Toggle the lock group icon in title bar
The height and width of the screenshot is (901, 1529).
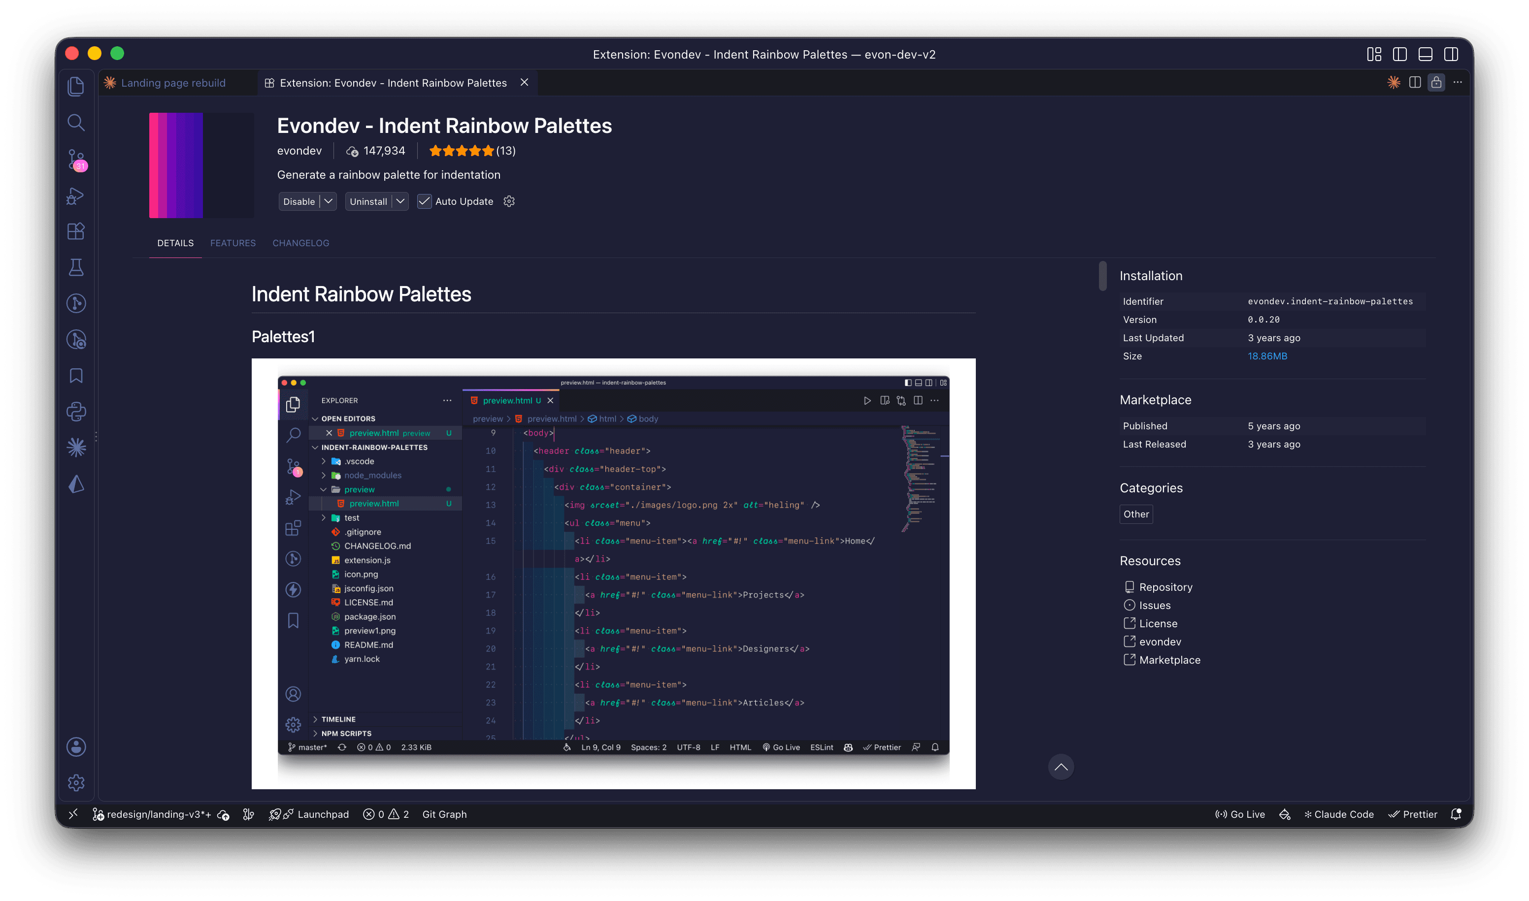[x=1436, y=83]
